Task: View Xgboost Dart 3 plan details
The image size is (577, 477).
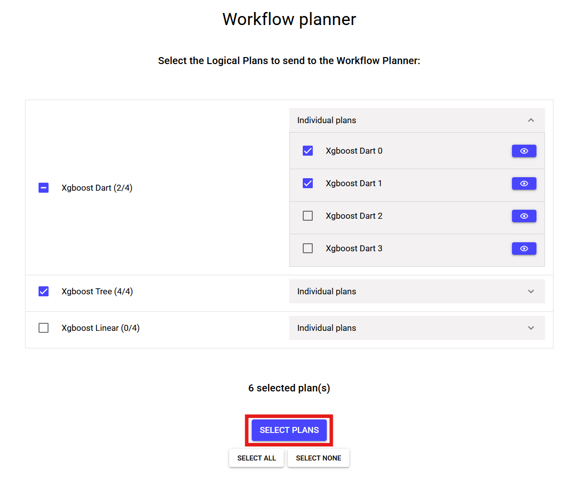Action: (523, 248)
